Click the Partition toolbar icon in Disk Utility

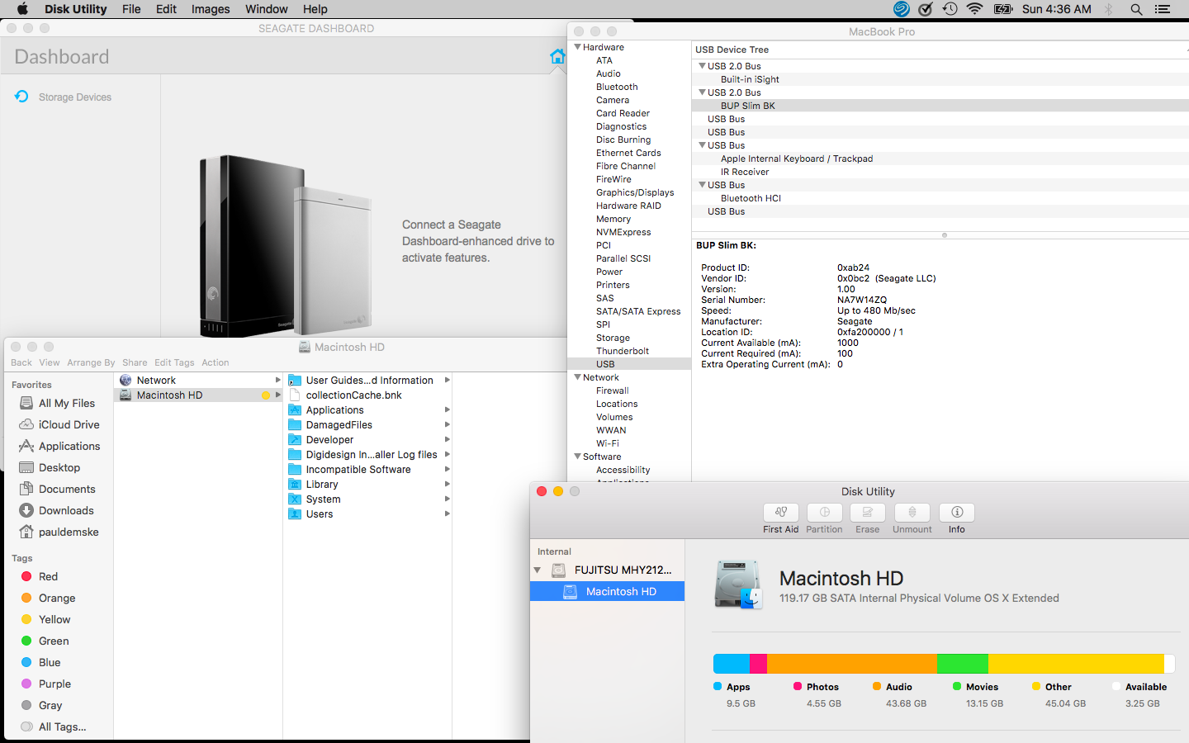point(824,513)
